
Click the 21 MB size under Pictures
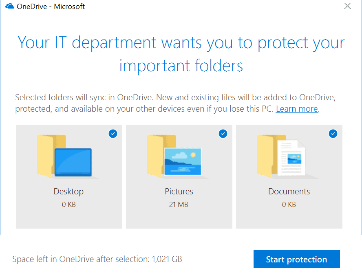179,205
